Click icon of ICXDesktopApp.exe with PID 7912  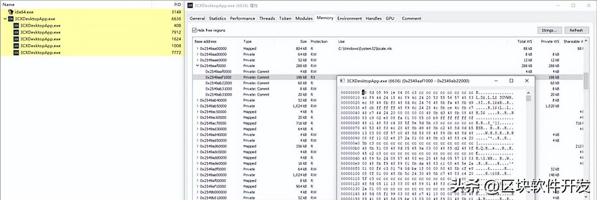(16, 32)
